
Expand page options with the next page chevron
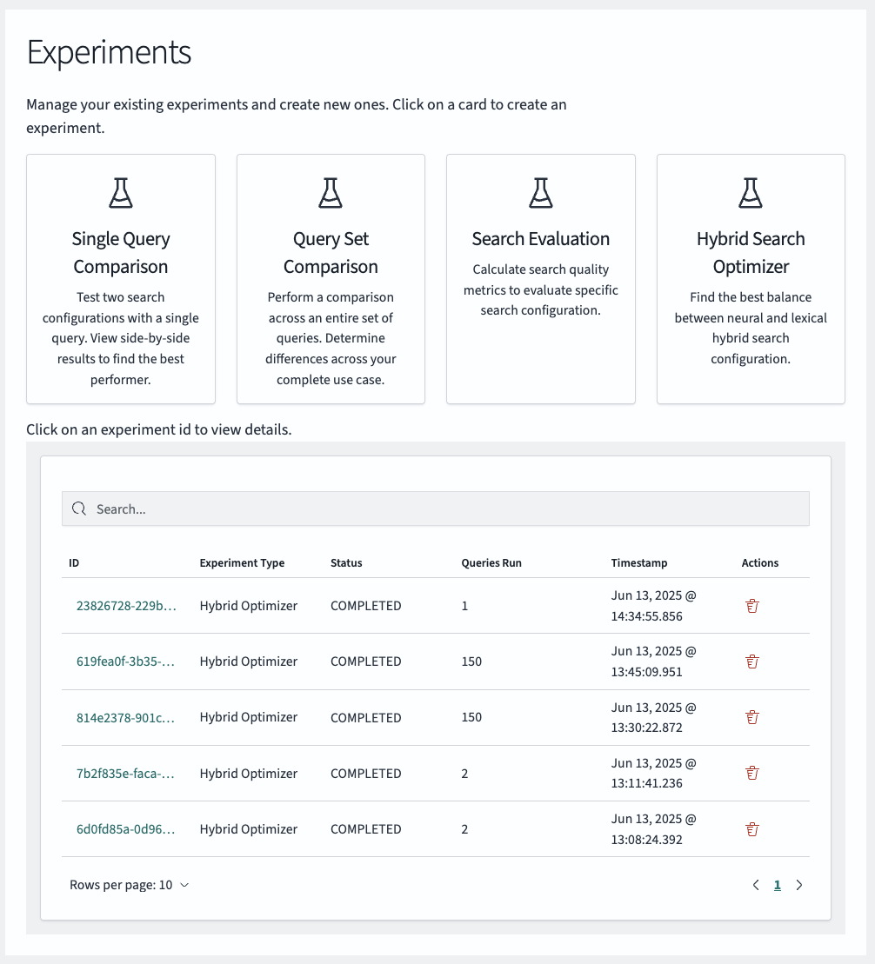coord(799,884)
